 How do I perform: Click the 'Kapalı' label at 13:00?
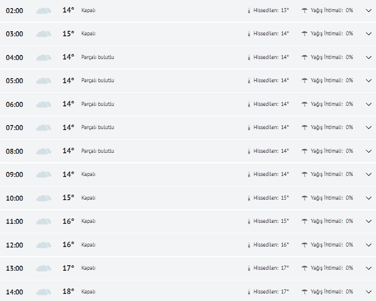tap(89, 268)
